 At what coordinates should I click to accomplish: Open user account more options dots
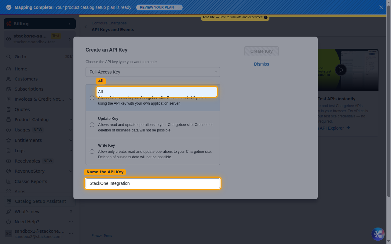point(71,234)
